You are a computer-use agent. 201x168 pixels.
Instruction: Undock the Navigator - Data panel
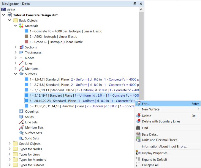[x=135, y=4]
